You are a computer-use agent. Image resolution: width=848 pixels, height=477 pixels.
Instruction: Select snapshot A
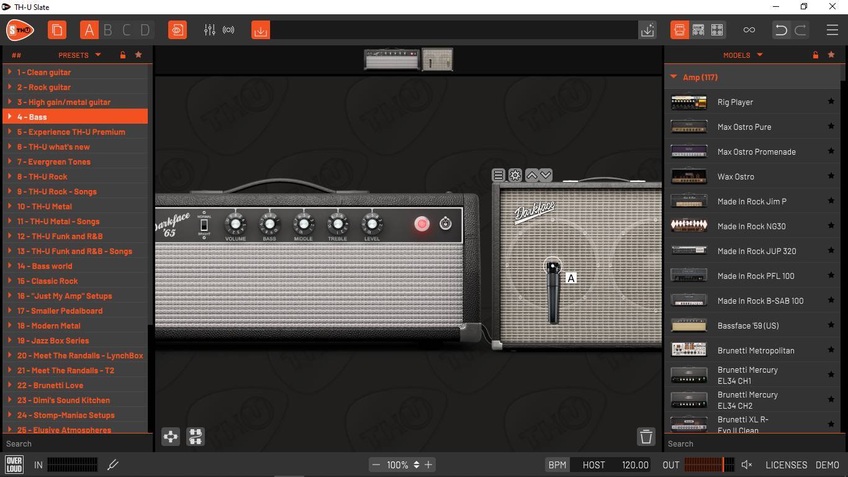pyautogui.click(x=89, y=30)
